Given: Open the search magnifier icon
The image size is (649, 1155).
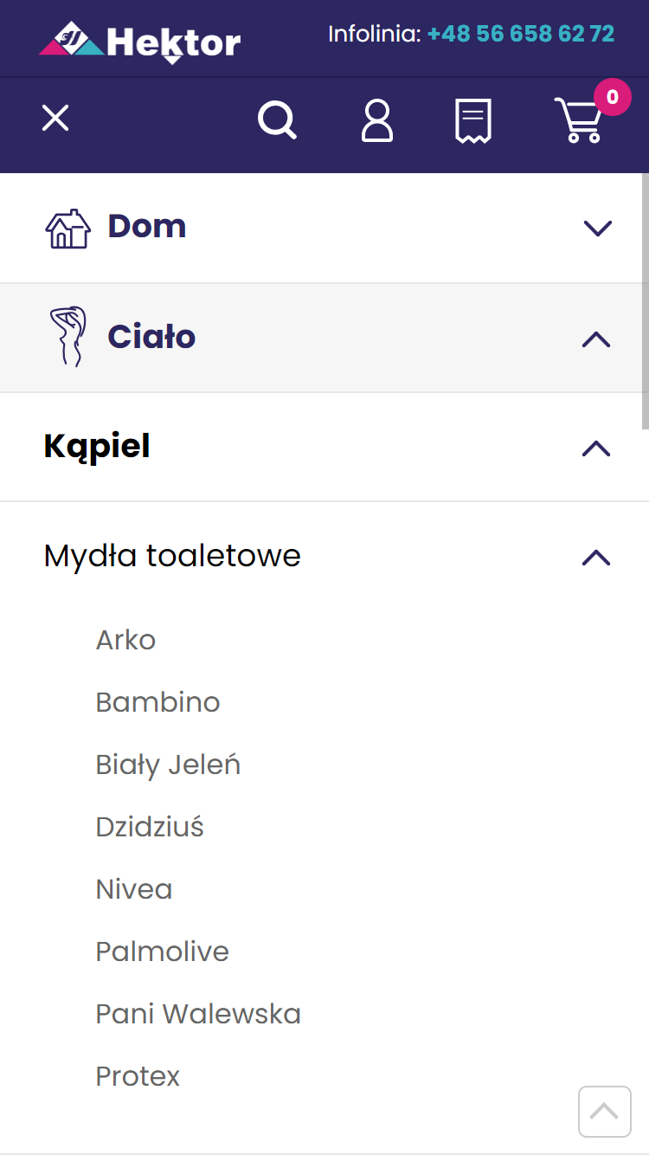Looking at the screenshot, I should pos(278,120).
